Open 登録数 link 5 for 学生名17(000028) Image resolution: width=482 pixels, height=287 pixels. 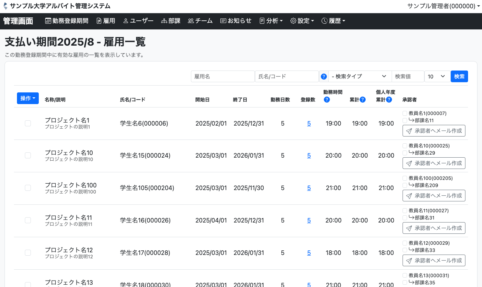tap(309, 253)
